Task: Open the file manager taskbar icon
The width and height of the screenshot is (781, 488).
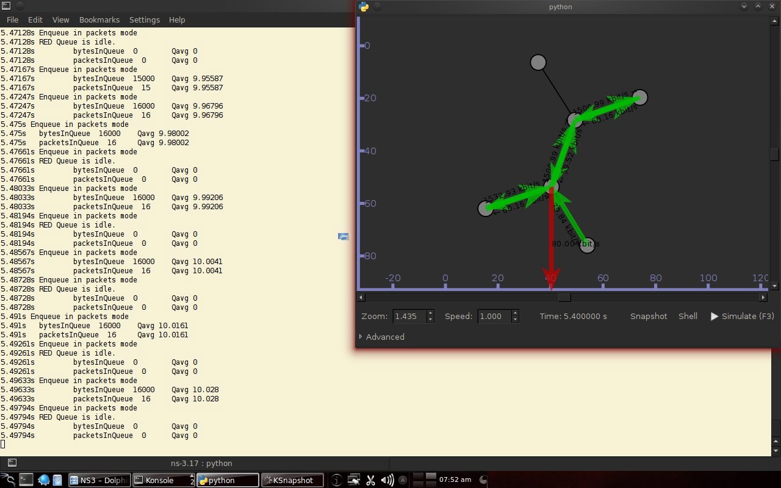Action: [57, 480]
